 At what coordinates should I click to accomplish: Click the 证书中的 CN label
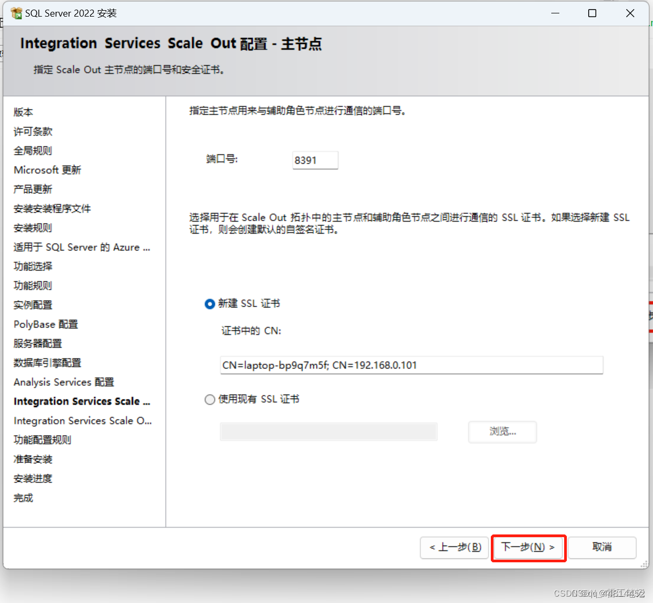(252, 331)
